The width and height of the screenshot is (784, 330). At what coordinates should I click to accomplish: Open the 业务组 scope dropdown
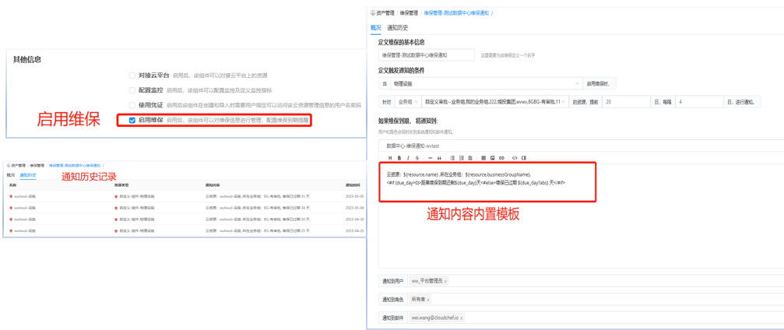click(407, 101)
